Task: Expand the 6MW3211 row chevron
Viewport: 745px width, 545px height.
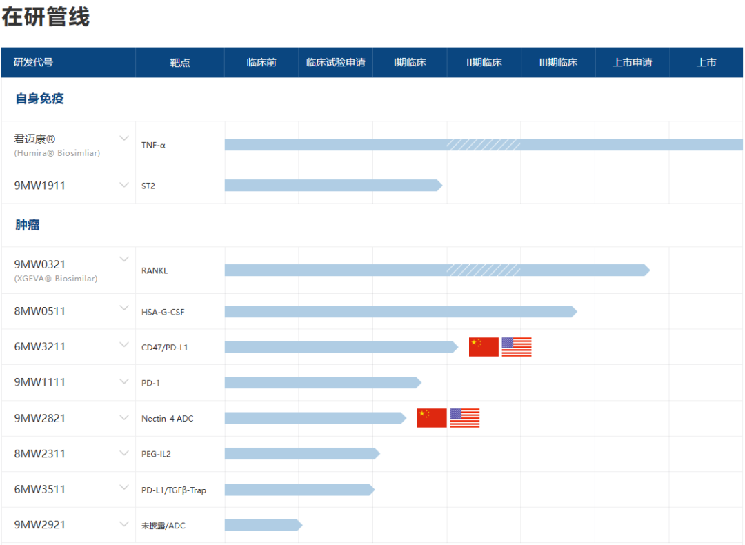Action: click(124, 345)
